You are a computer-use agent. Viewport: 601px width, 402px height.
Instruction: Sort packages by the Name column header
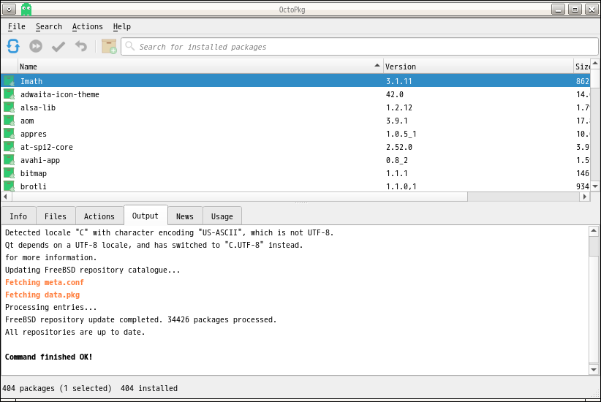[200, 67]
